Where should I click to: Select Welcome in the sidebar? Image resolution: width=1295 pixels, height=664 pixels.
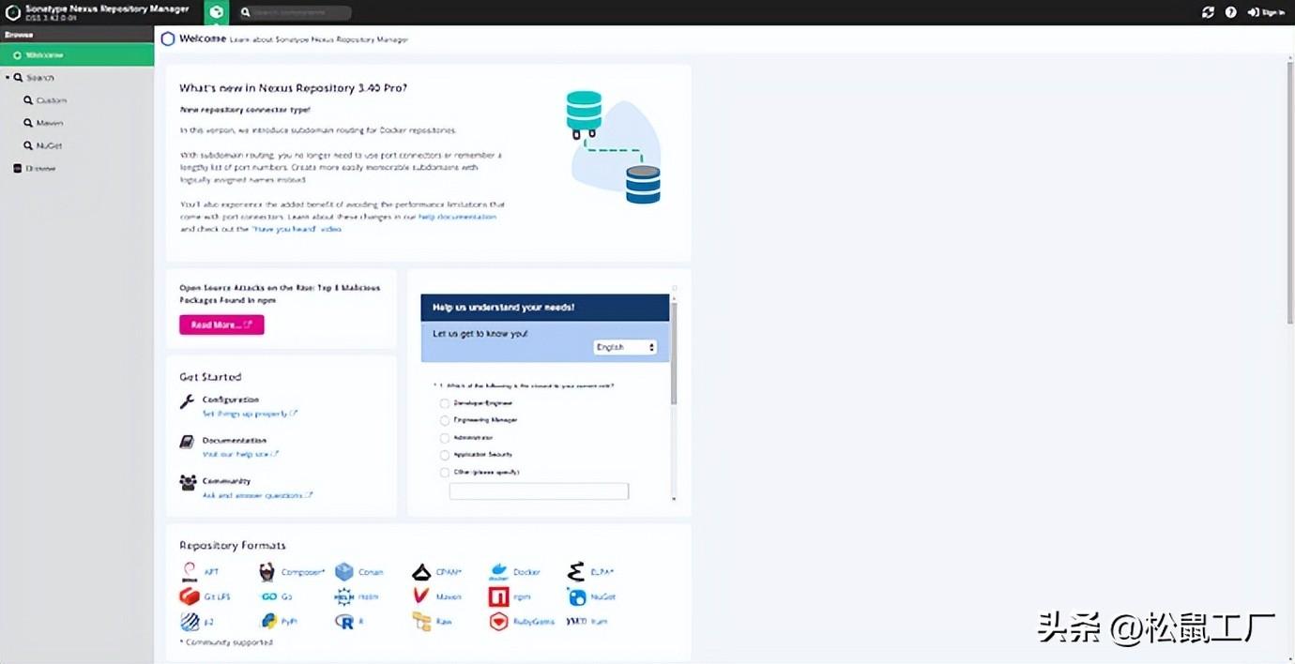point(77,55)
